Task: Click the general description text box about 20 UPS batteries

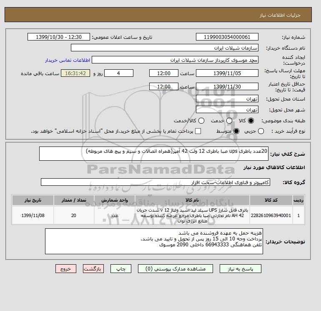Action: coord(154,154)
